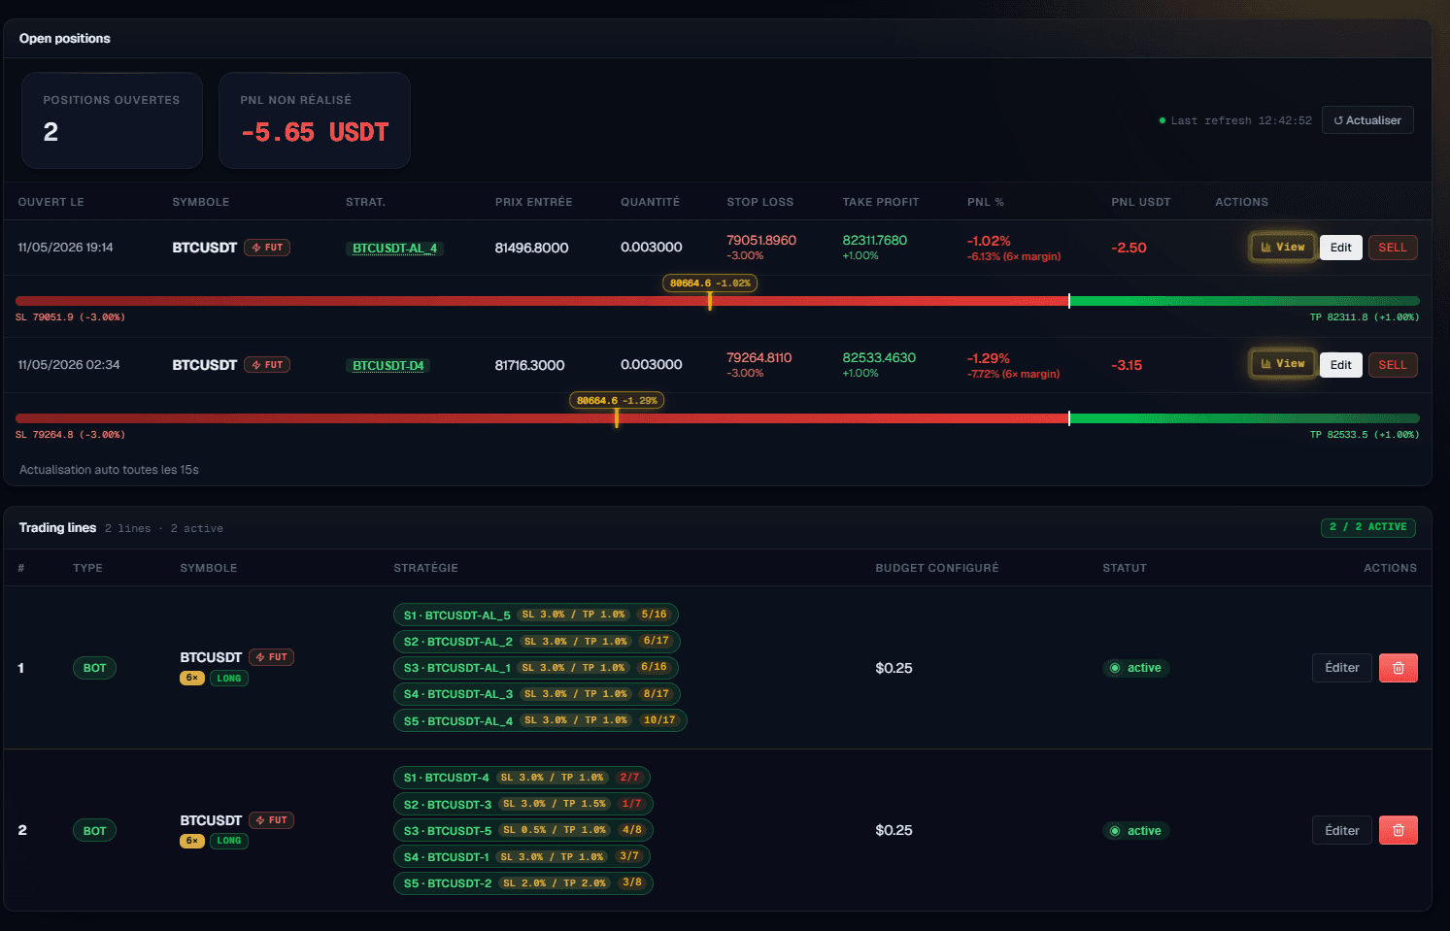Click PNL USDT value -3.15
The height and width of the screenshot is (931, 1450).
(1127, 365)
